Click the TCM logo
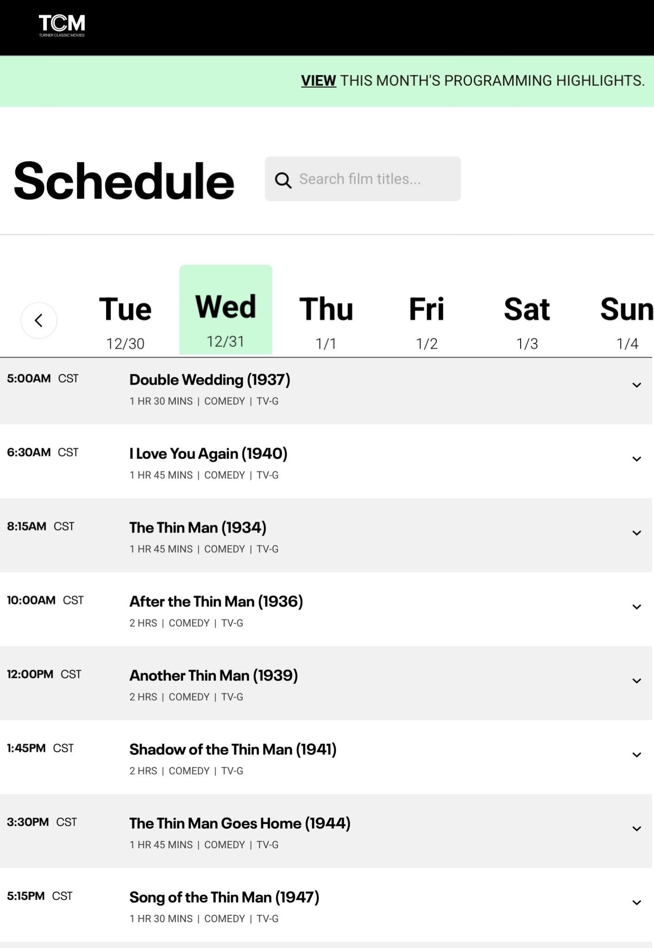This screenshot has width=654, height=948. (62, 25)
